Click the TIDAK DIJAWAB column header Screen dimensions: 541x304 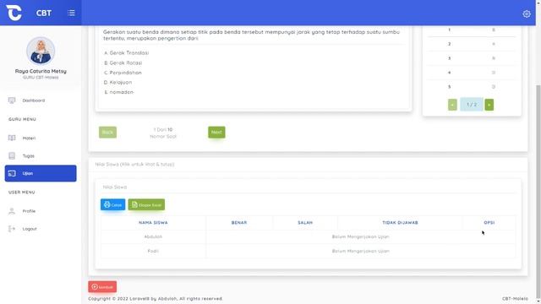[x=400, y=223]
